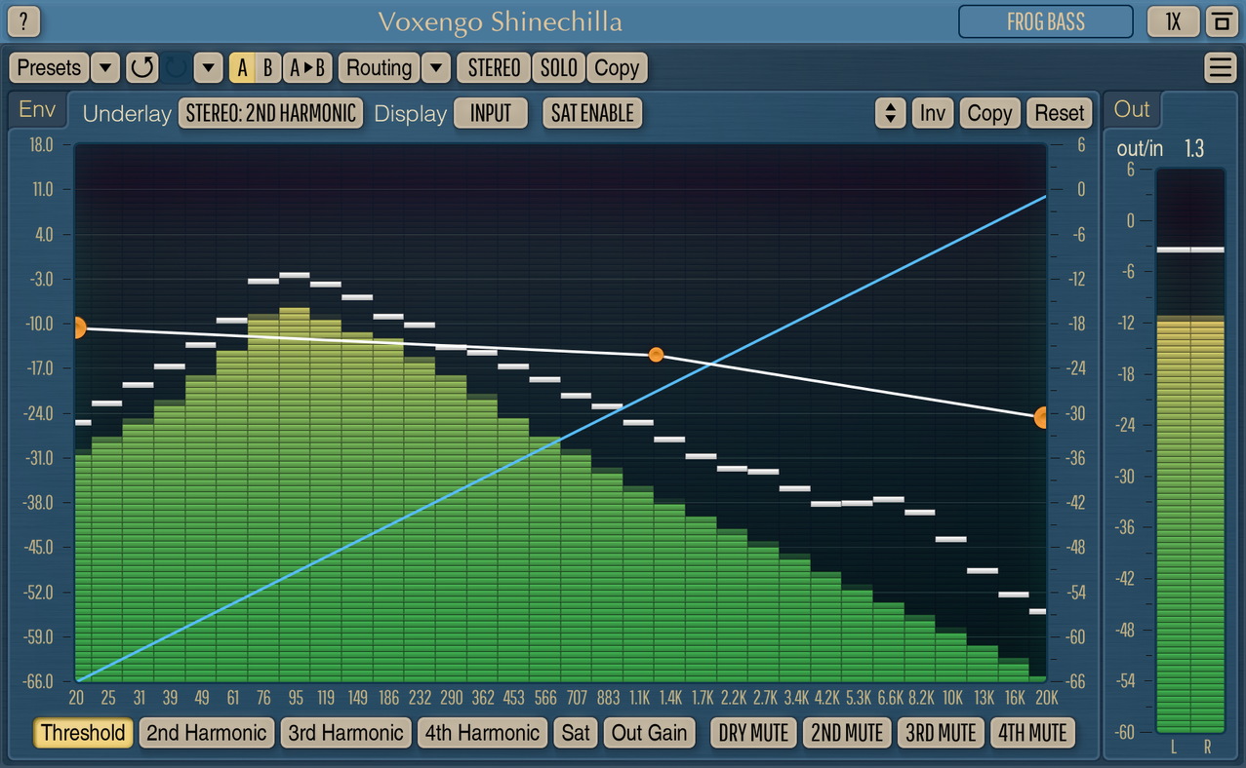Click the -66.0 left scale value
The image size is (1246, 768).
point(38,681)
